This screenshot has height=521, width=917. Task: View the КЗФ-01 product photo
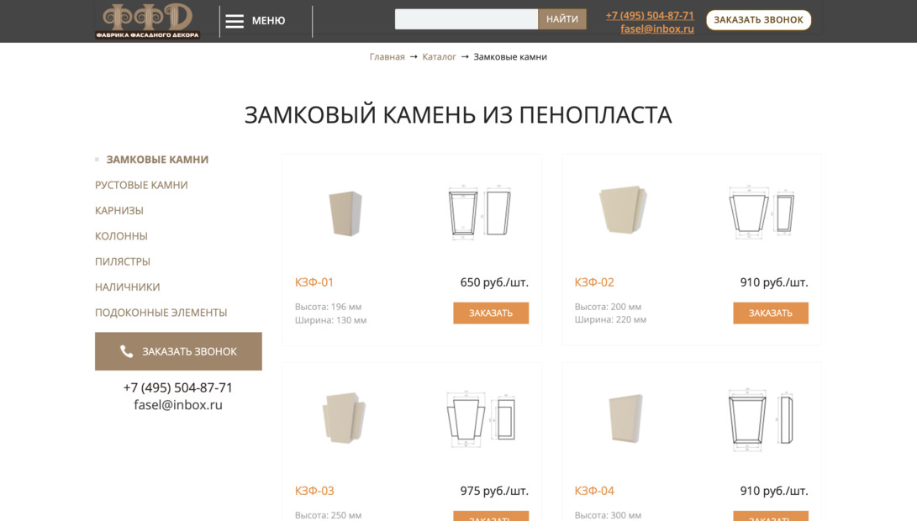click(x=345, y=213)
